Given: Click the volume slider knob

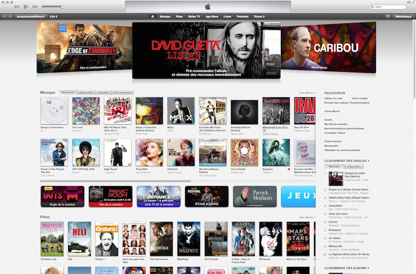Looking at the screenshot, I should 62,7.
